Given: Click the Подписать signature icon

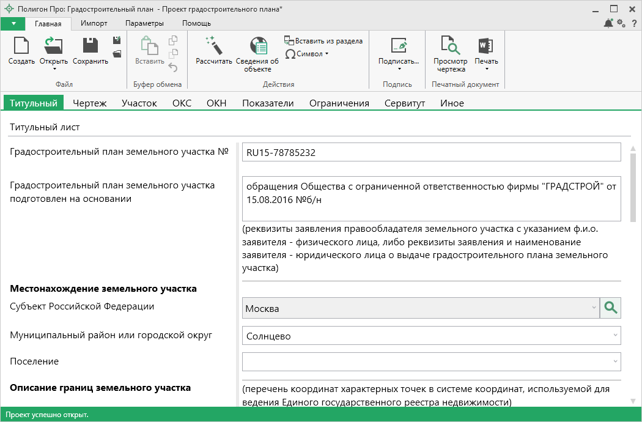Looking at the screenshot, I should (399, 46).
